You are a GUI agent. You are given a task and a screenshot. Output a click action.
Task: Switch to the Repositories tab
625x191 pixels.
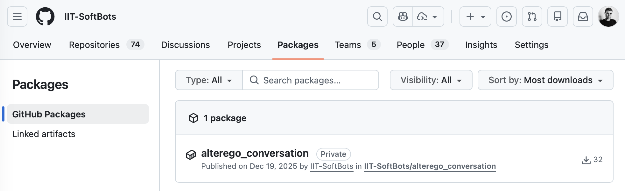click(x=94, y=45)
